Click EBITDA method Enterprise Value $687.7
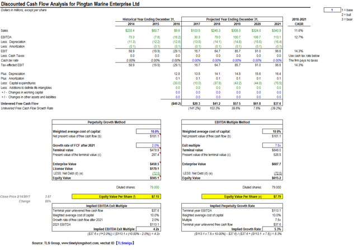This screenshot has width=358, height=250. [x=276, y=164]
